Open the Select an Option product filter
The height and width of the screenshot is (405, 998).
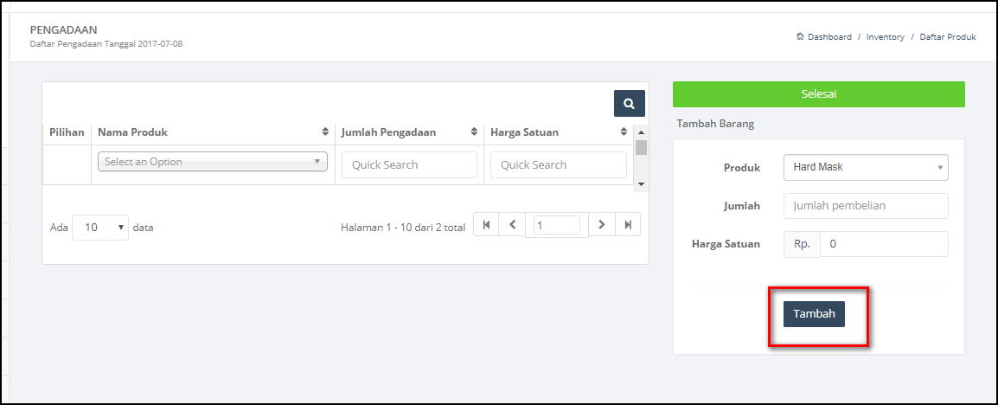[213, 162]
